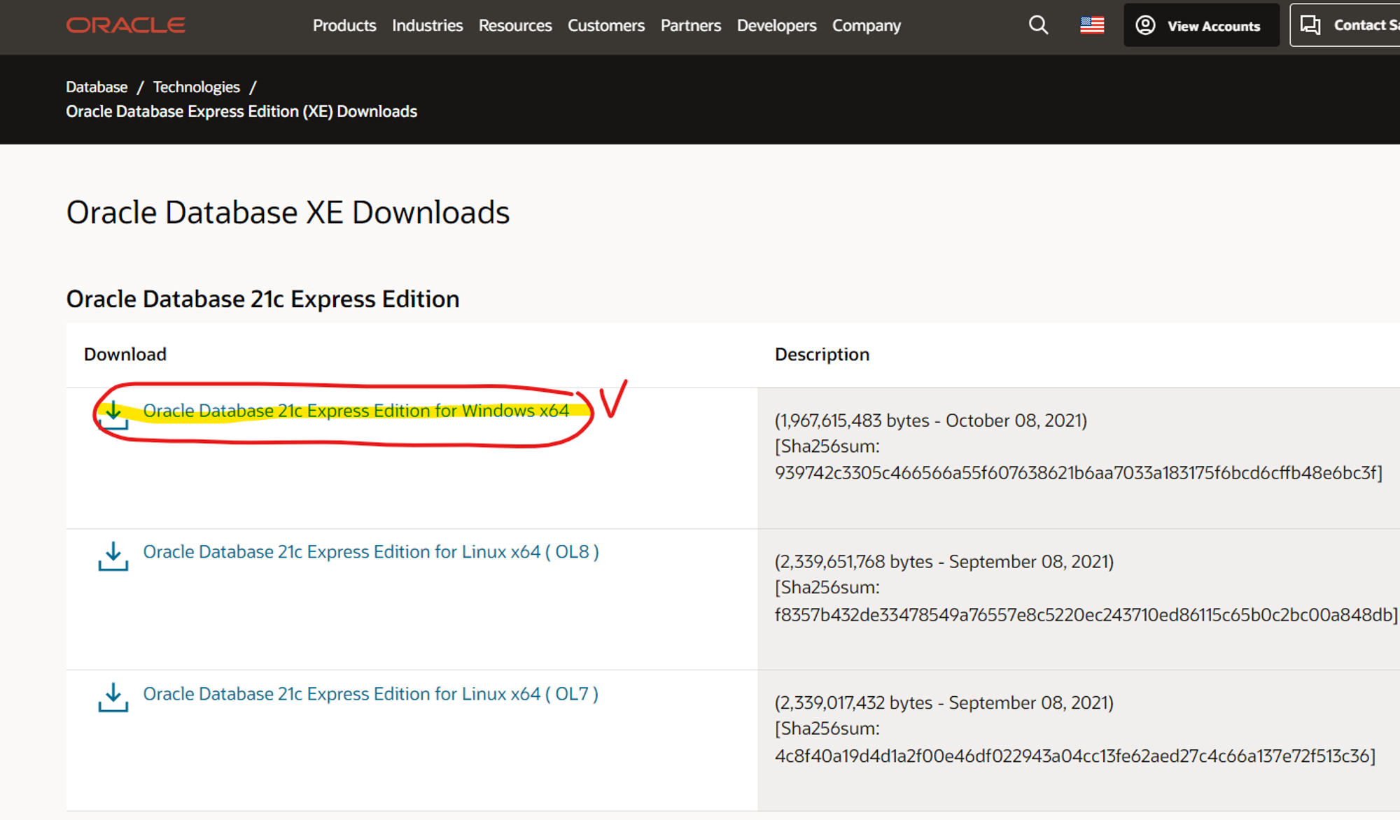Open the Partners menu

tap(691, 25)
